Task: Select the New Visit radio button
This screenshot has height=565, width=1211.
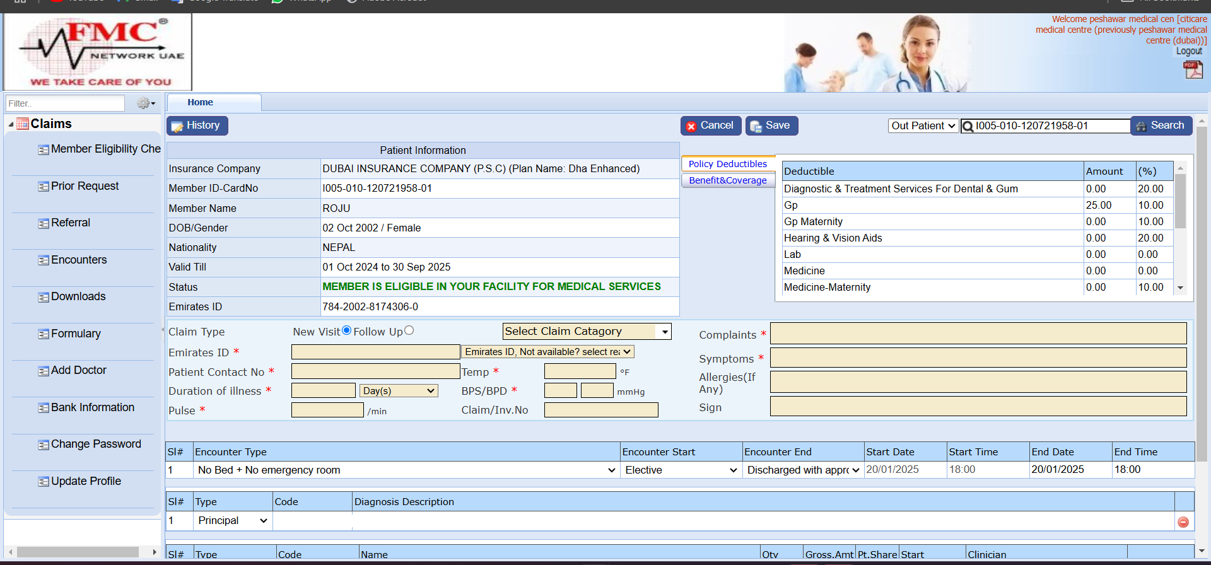Action: [346, 330]
